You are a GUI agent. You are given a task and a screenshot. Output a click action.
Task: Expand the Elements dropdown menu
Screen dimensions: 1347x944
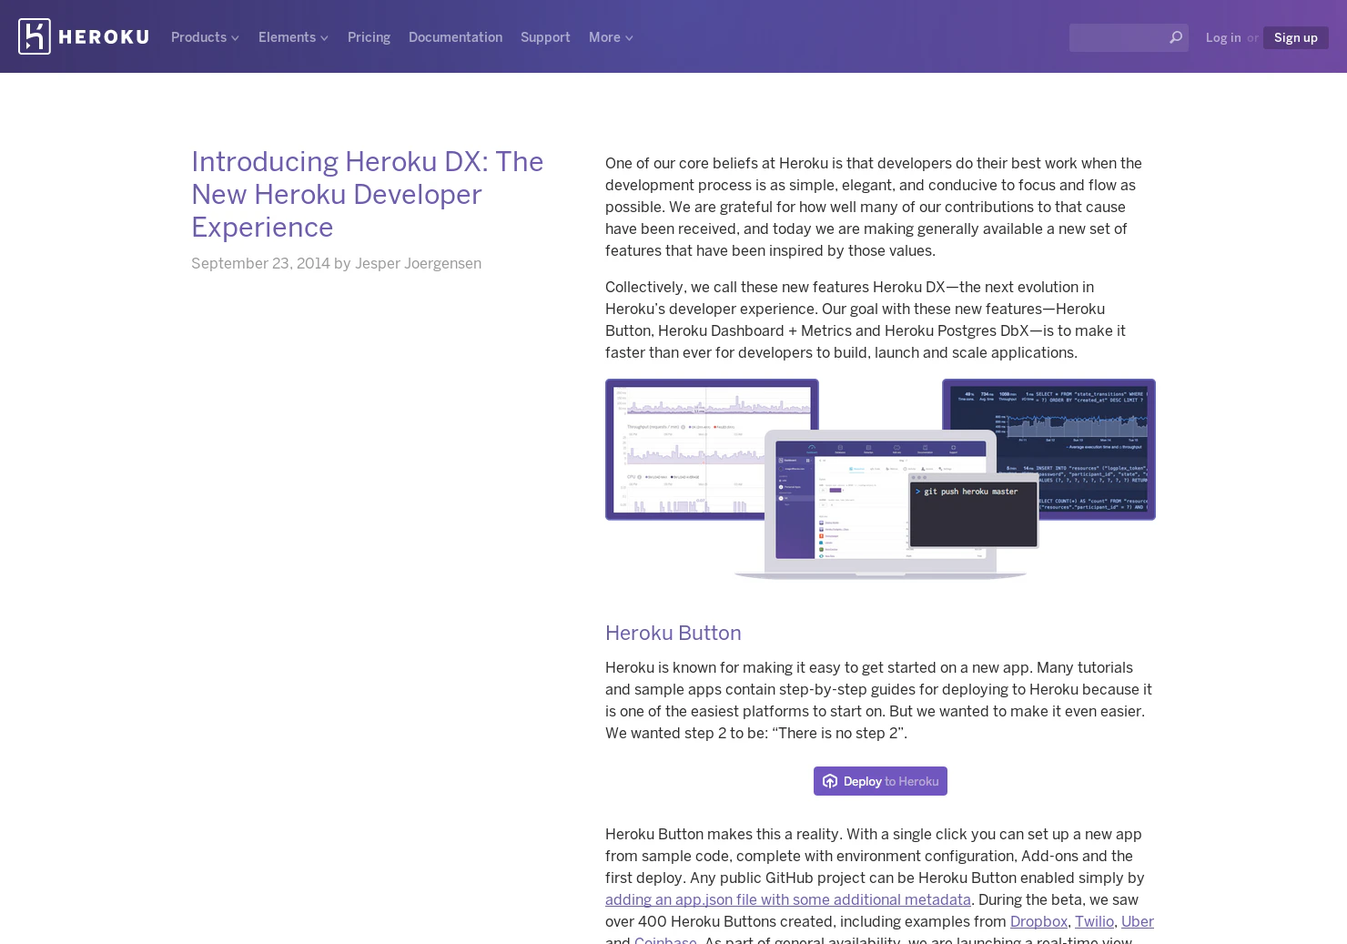[293, 37]
